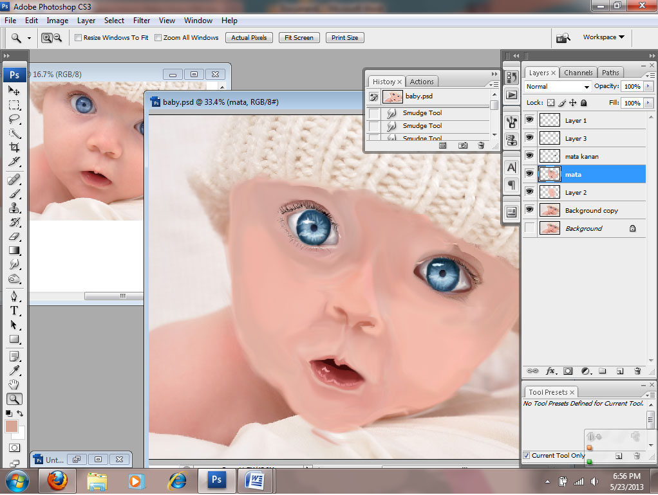Click the Fit Screen button

pos(299,38)
